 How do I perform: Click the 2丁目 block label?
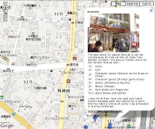coord(28,82)
